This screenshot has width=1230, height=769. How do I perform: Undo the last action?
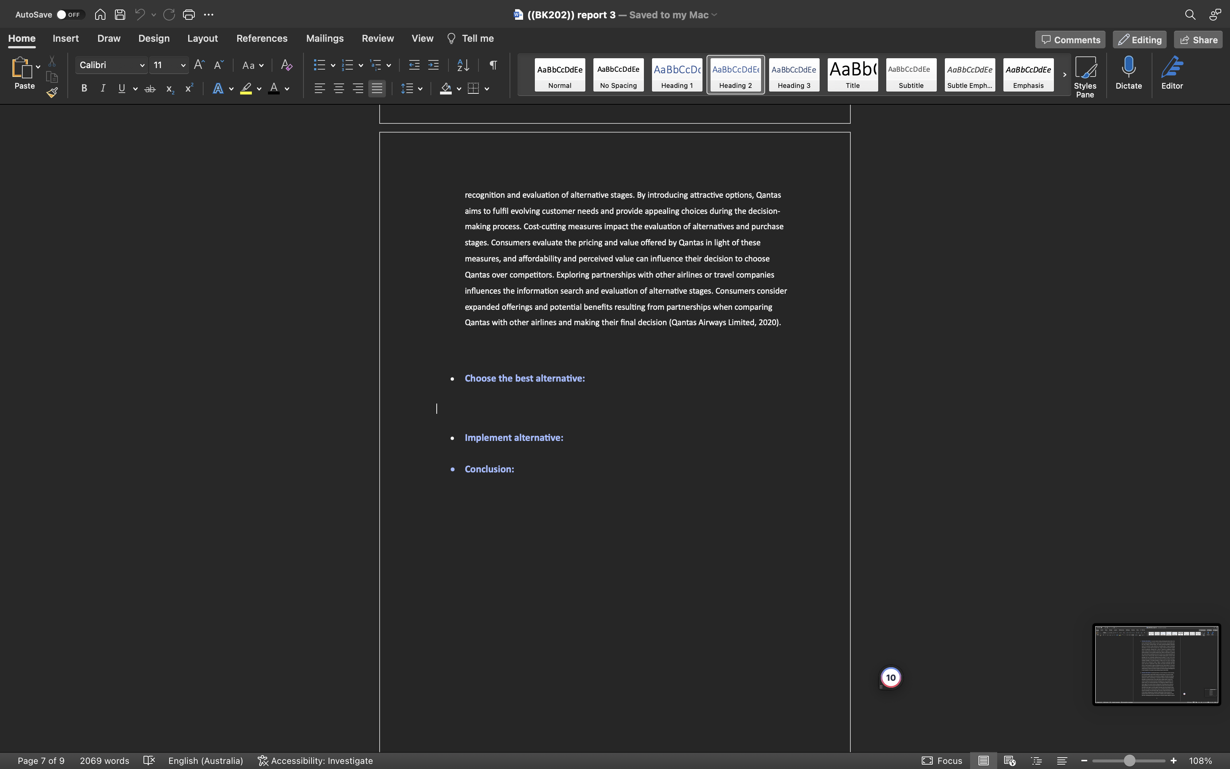140,15
